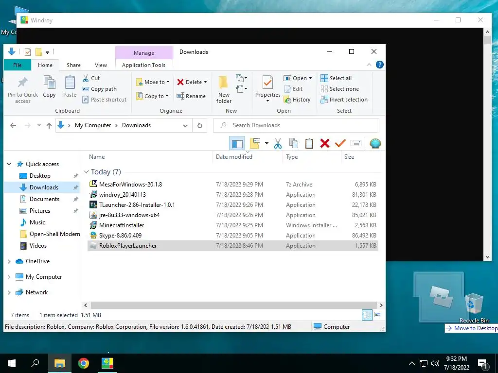Click the clipboard paste icon in lower toolbar

coord(309,143)
